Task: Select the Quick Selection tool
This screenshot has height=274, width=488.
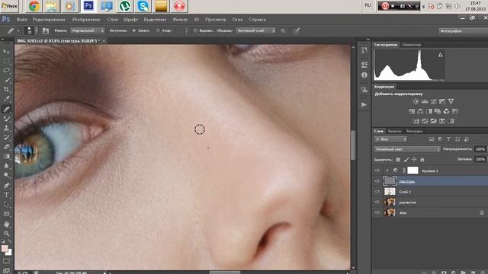Action: click(6, 80)
